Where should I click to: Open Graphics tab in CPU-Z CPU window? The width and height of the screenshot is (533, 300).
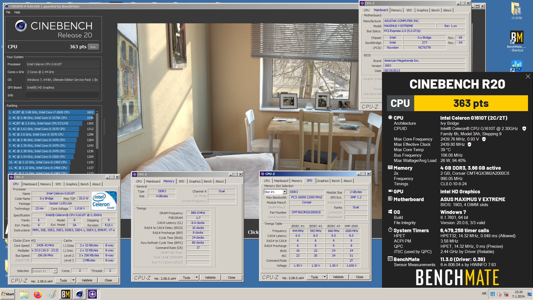coord(71,184)
